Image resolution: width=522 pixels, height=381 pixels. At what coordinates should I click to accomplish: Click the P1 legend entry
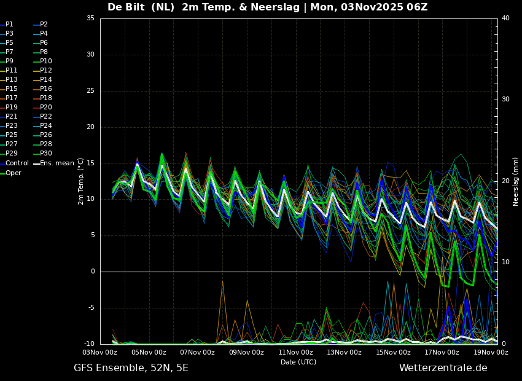pos(9,25)
